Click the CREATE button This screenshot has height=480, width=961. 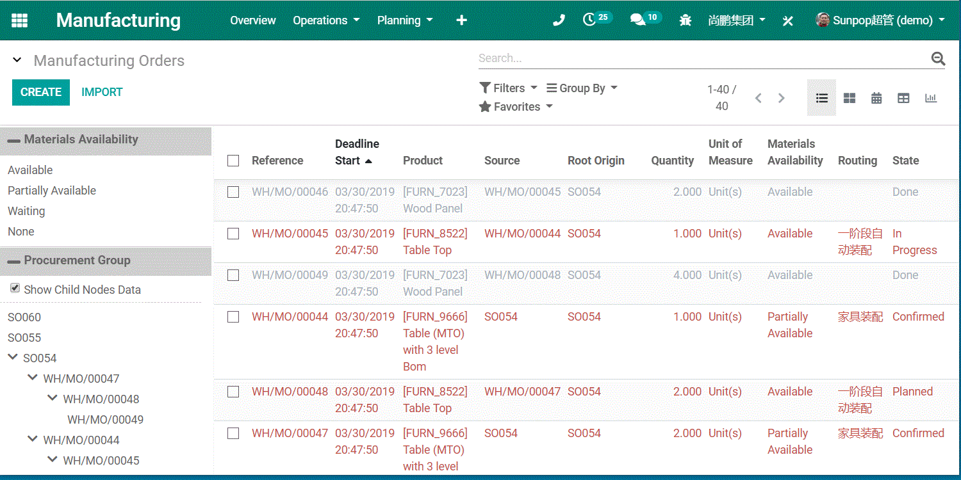tap(41, 92)
